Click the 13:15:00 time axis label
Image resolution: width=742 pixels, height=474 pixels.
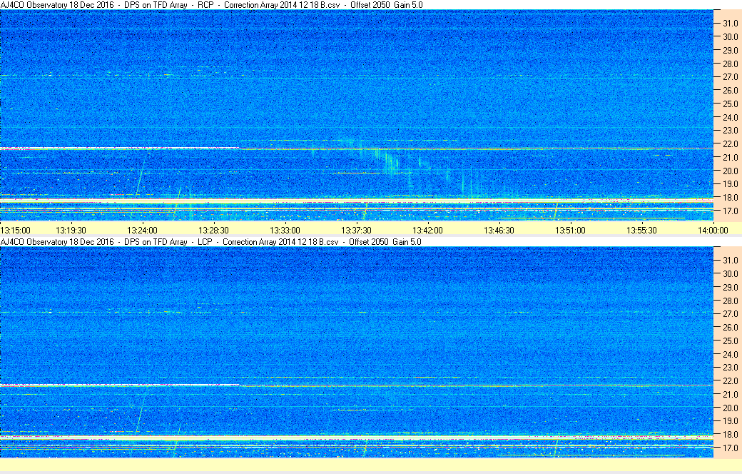(x=15, y=230)
